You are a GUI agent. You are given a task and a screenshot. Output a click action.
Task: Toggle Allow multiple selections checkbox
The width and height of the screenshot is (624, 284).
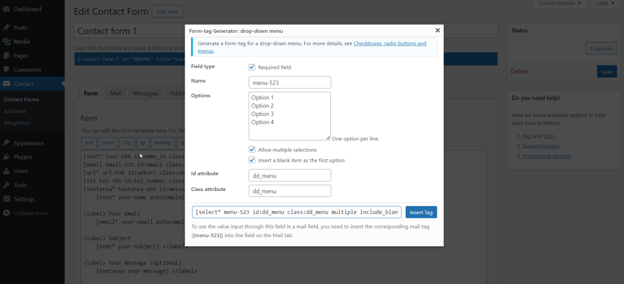click(252, 150)
